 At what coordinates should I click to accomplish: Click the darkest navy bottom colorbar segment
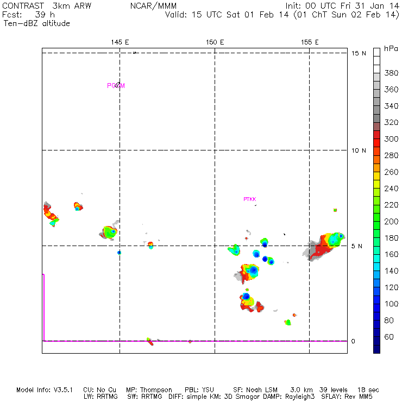pyautogui.click(x=376, y=349)
